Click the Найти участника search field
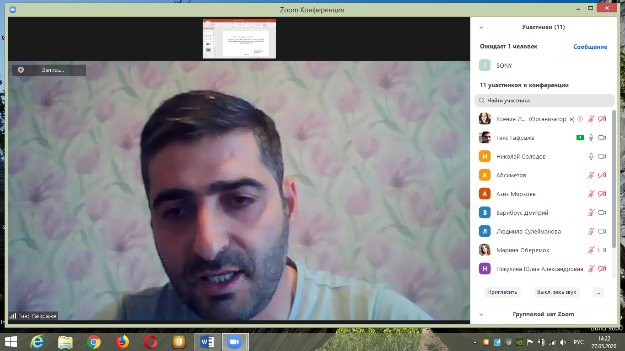625x351 pixels. pos(544,101)
